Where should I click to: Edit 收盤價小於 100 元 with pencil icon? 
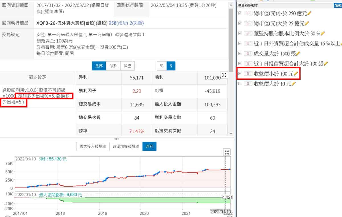pyautogui.click(x=296, y=74)
